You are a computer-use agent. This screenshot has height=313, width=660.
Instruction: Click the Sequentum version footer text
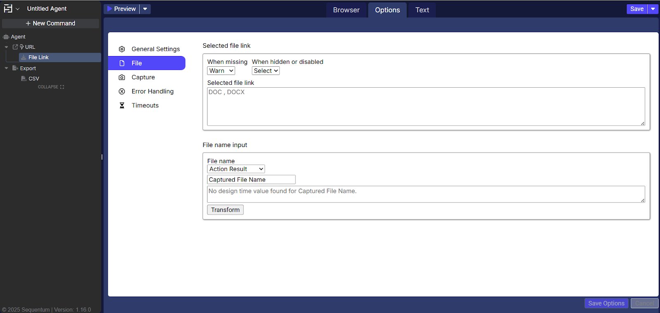pyautogui.click(x=47, y=310)
